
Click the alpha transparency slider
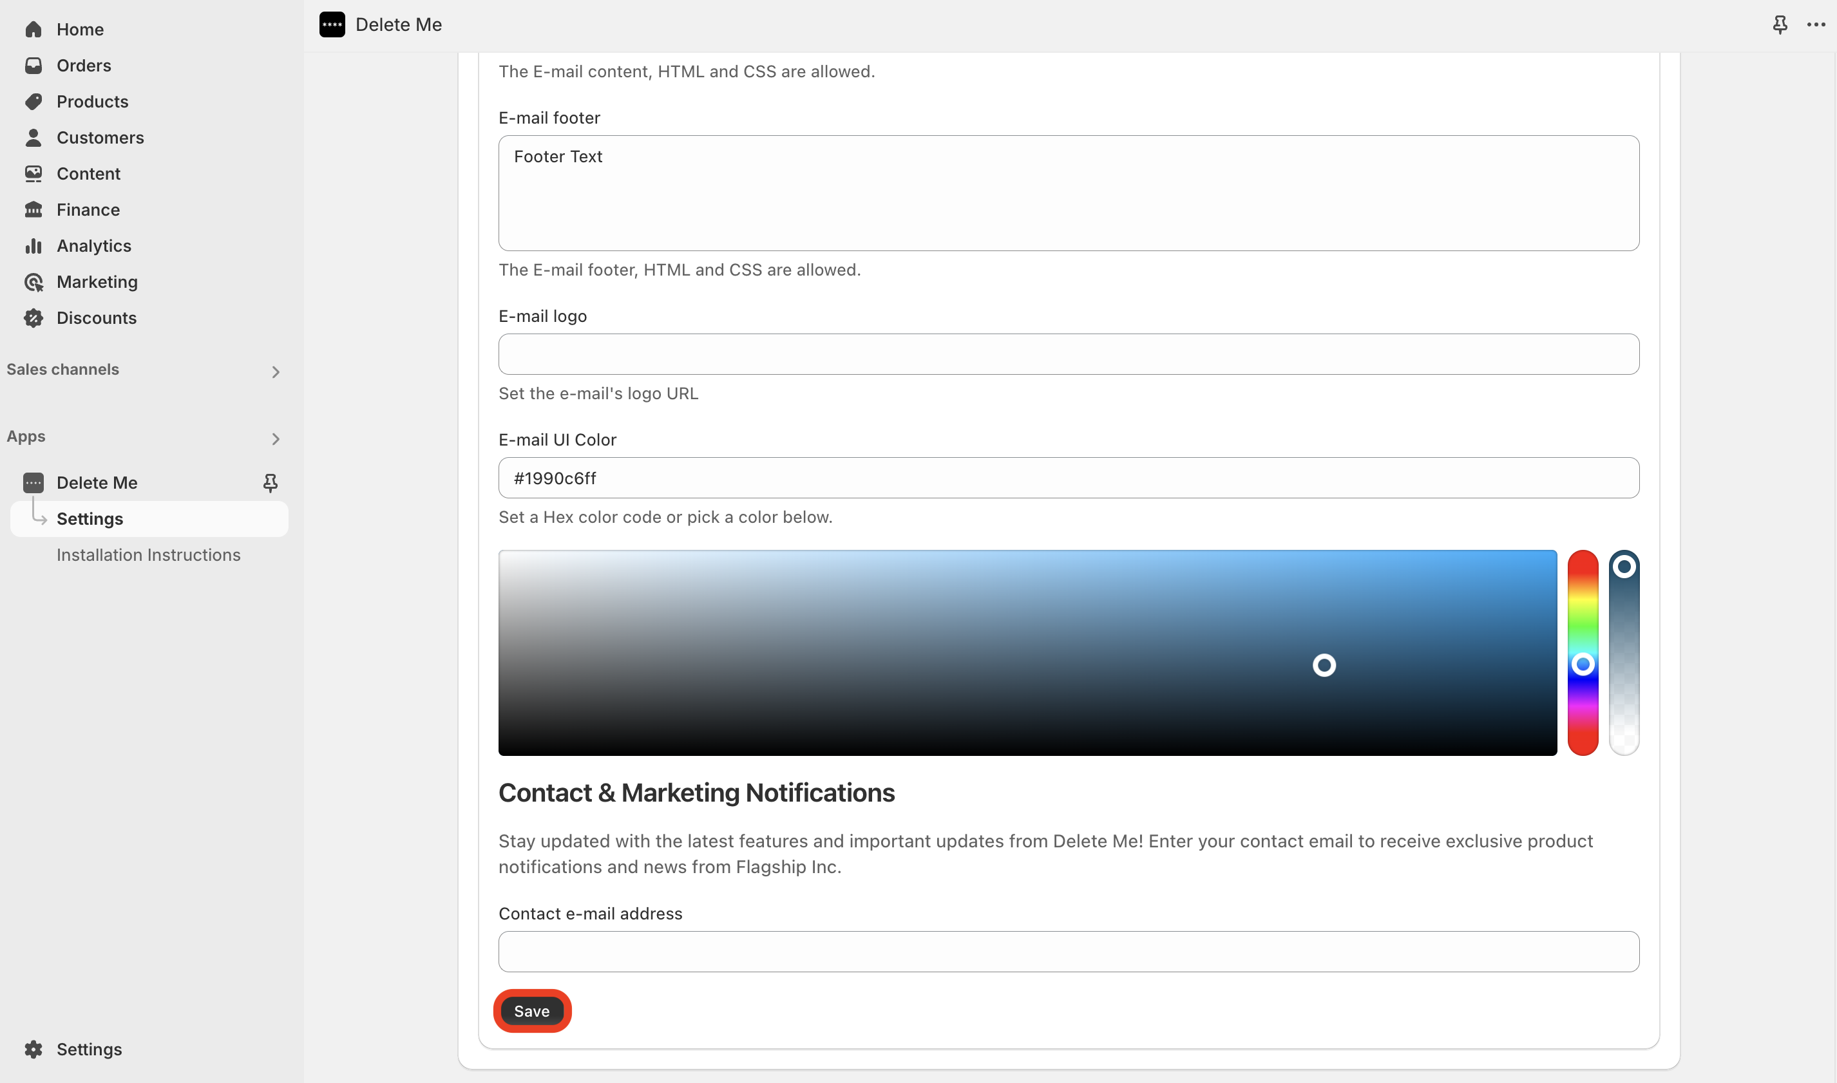1624,653
